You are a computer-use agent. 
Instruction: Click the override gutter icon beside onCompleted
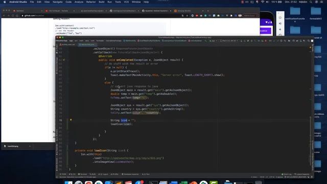coord(64,60)
